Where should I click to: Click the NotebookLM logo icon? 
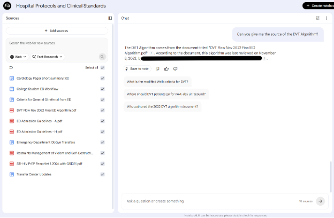(x=7, y=6)
